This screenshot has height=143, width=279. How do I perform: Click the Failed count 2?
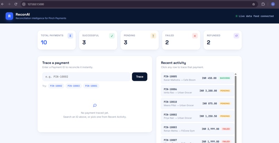click(167, 42)
